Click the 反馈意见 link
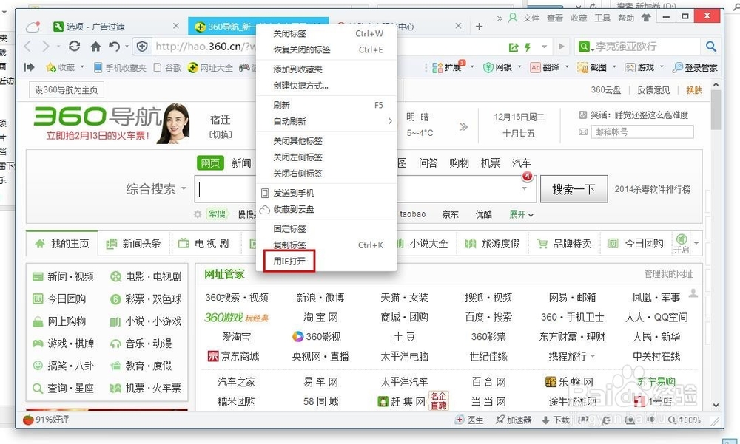Screen dimensions: 740x444 (653, 90)
